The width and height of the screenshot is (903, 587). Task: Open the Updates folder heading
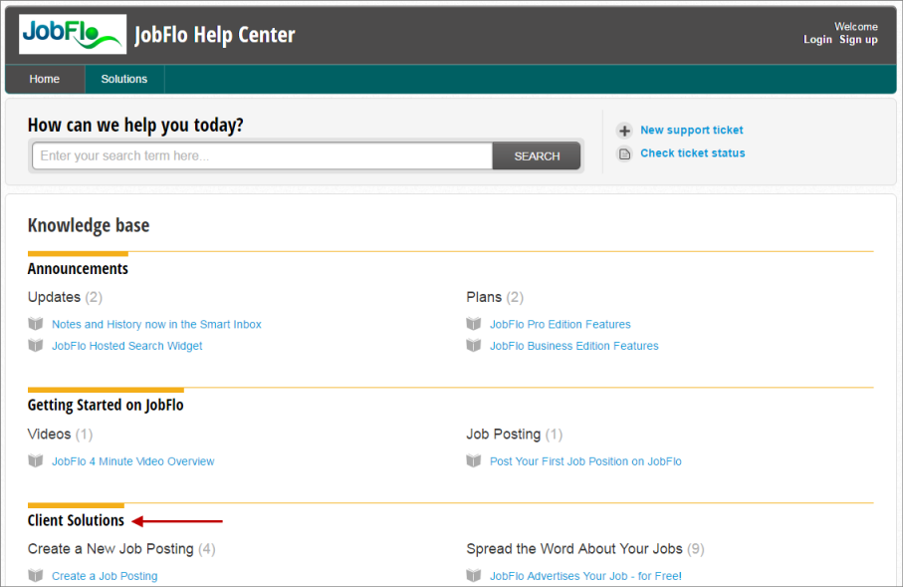54,297
